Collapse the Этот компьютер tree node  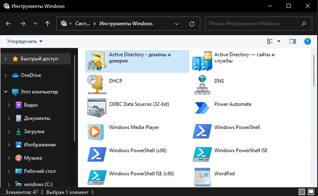pos(6,92)
